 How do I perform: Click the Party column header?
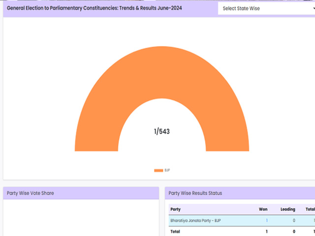176,209
